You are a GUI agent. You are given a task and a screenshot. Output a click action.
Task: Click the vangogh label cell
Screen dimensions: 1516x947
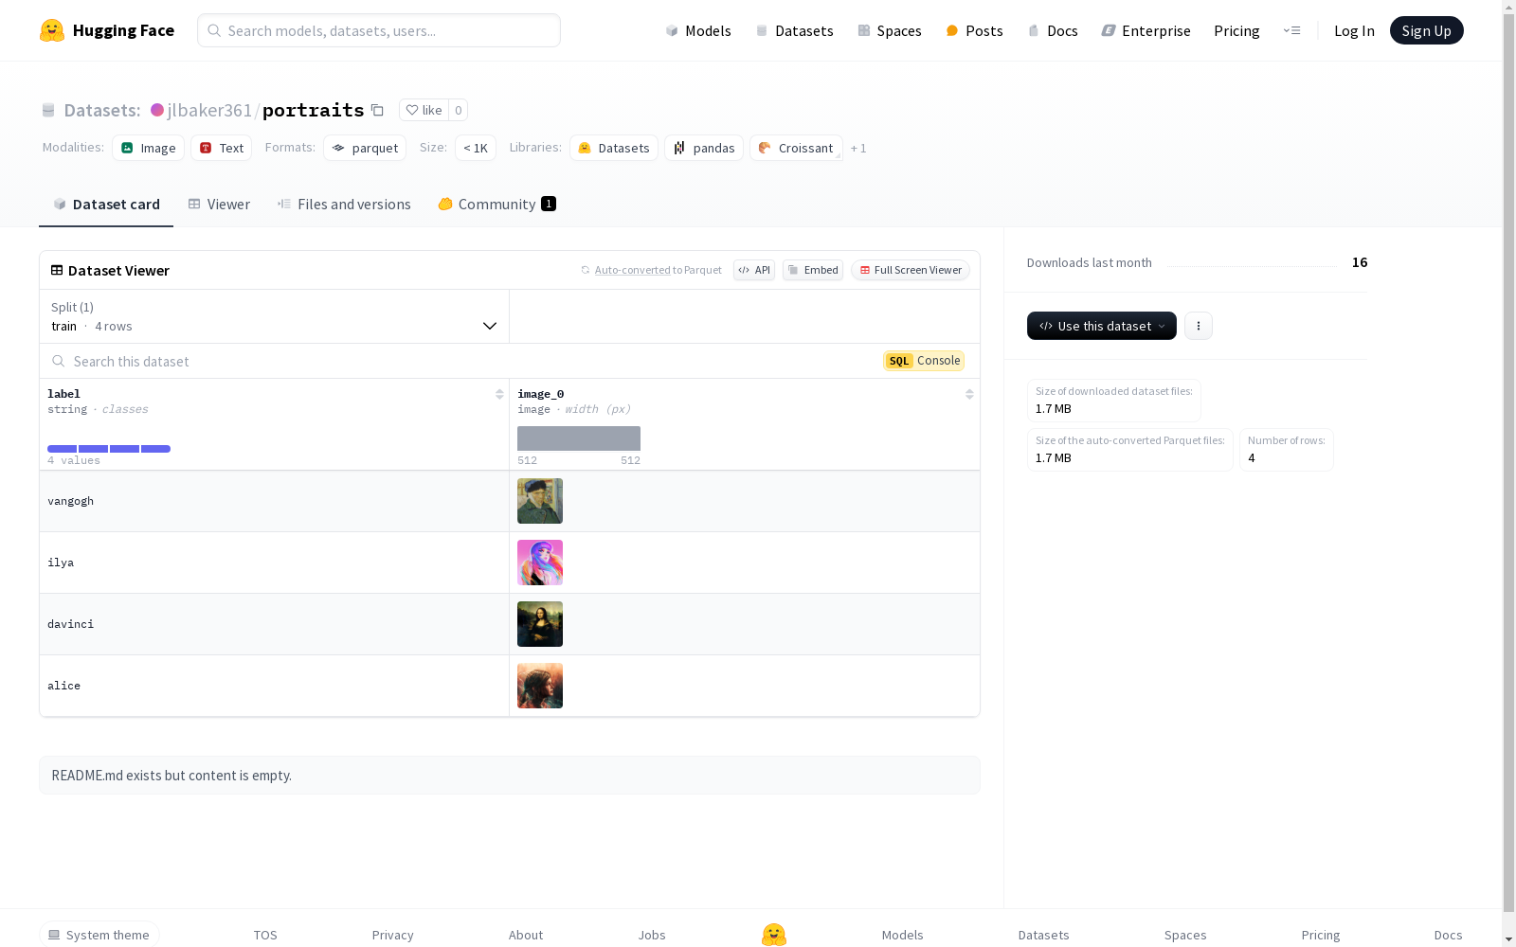[x=275, y=501]
